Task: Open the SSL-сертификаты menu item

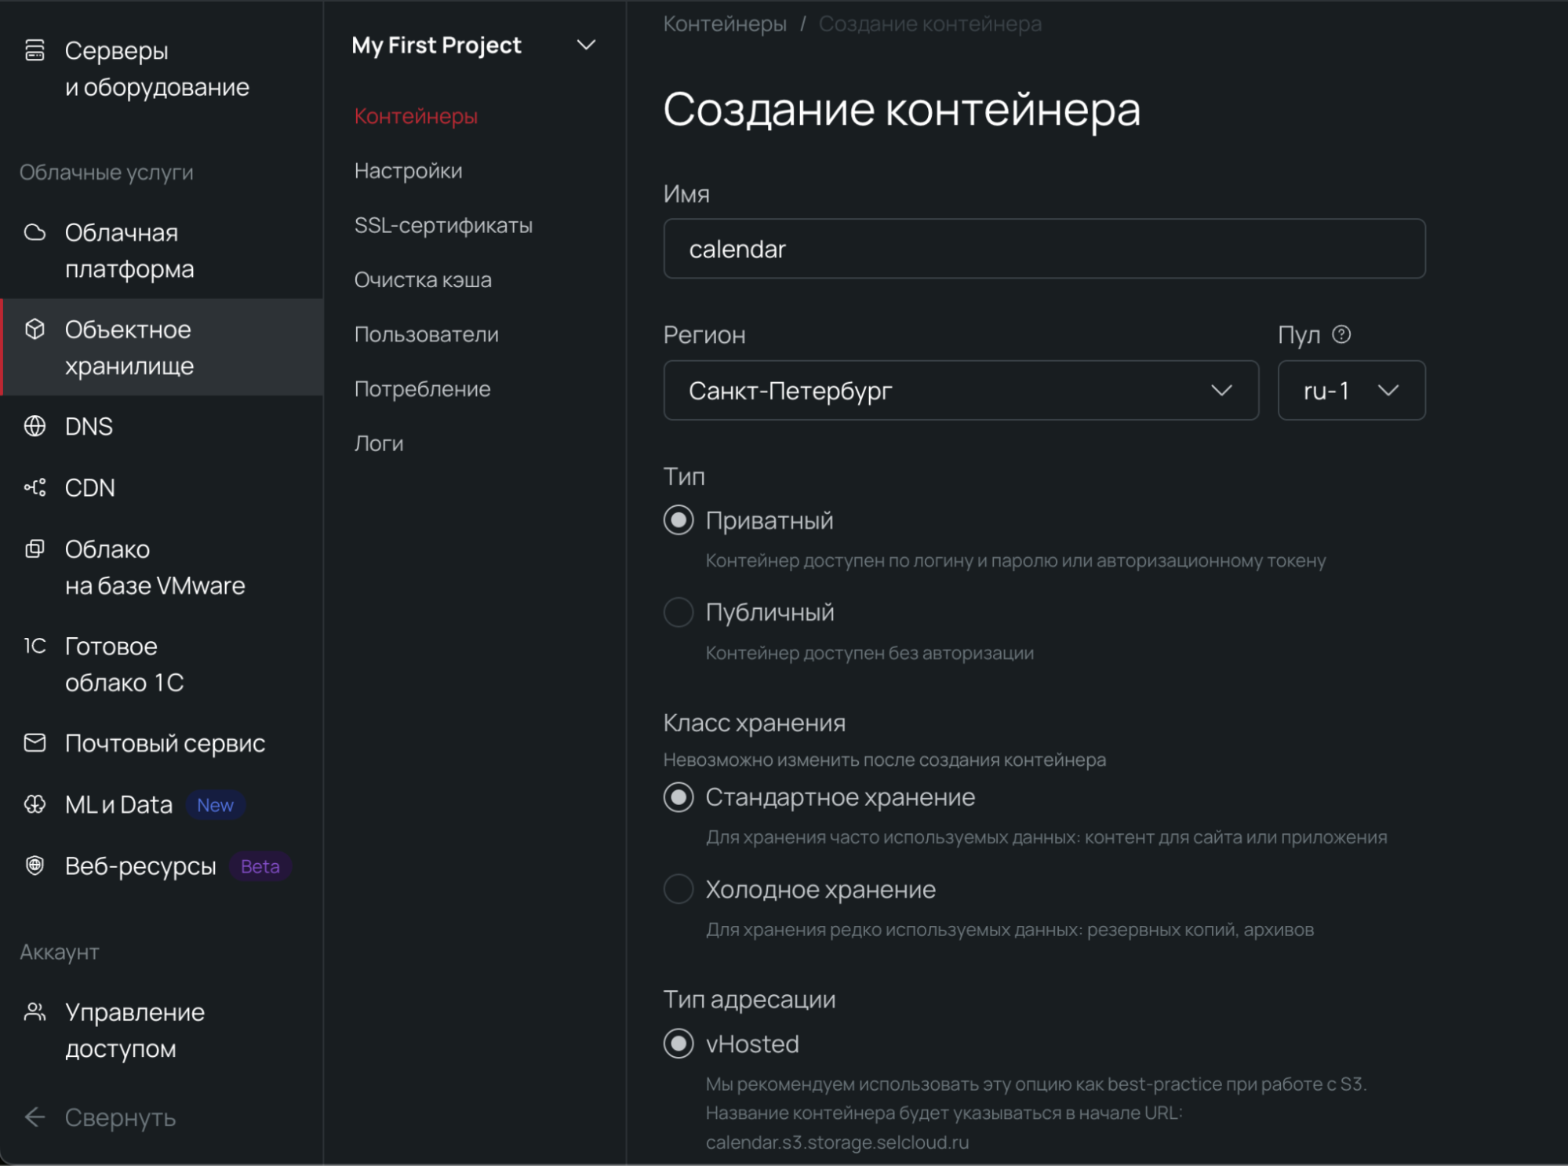Action: point(443,225)
